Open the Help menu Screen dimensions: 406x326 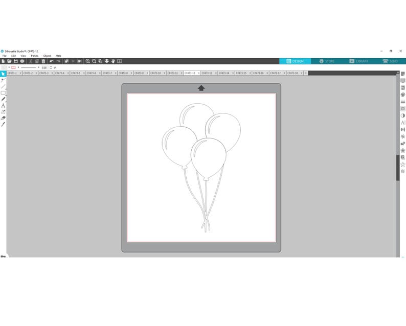tap(58, 56)
